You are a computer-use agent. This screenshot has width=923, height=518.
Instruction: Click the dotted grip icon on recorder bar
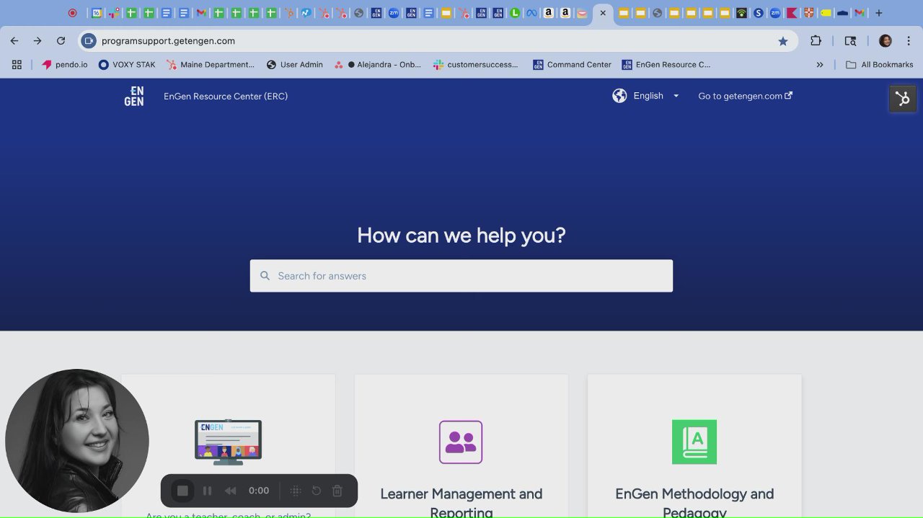[x=295, y=491]
